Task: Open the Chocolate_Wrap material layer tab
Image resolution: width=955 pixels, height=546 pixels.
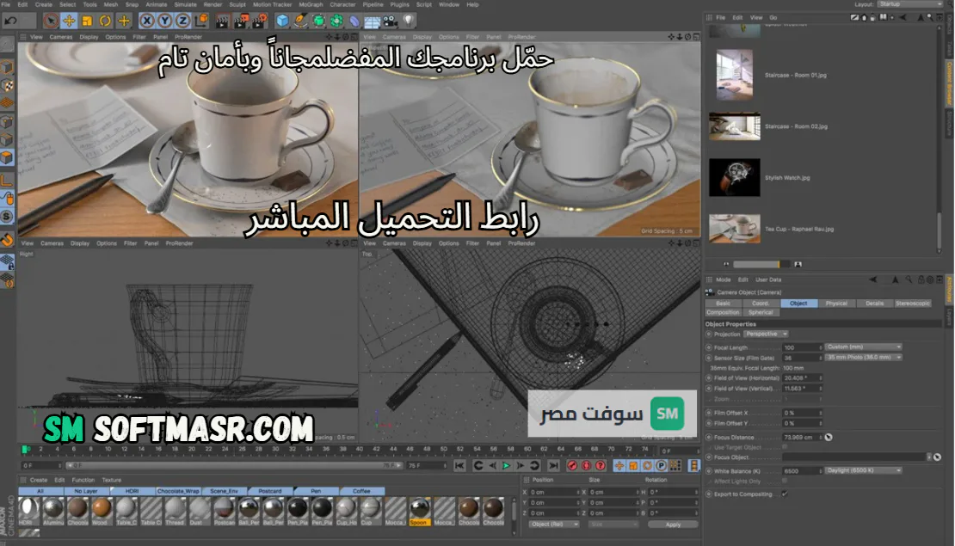Action: [178, 491]
